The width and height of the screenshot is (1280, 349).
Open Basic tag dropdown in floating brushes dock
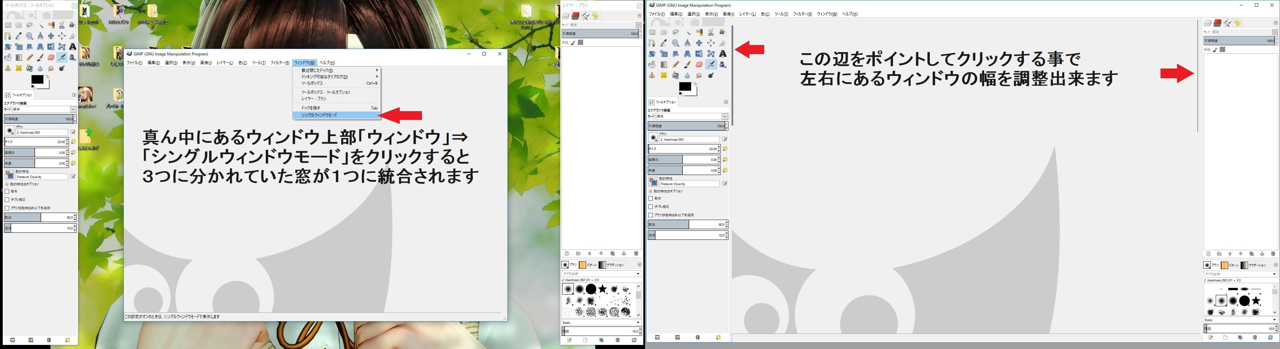[x=601, y=323]
